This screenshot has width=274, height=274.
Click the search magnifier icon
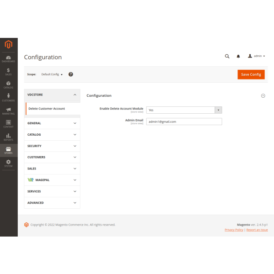click(227, 56)
